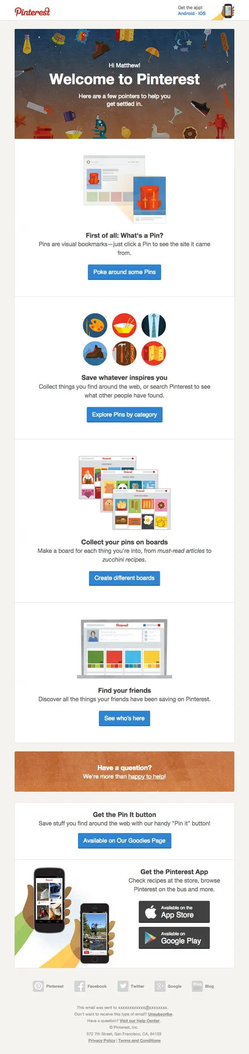This screenshot has width=249, height=1054.
Task: Open the Android app link
Action: point(186,13)
